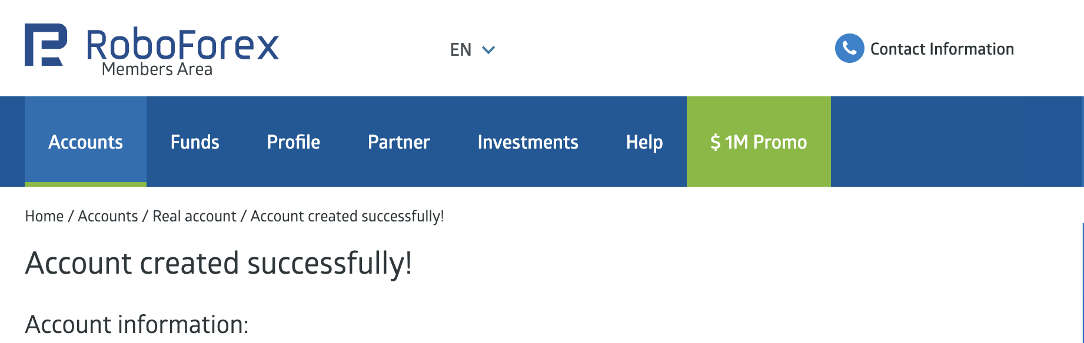1084x343 pixels.
Task: Open the Help menu
Action: click(644, 142)
